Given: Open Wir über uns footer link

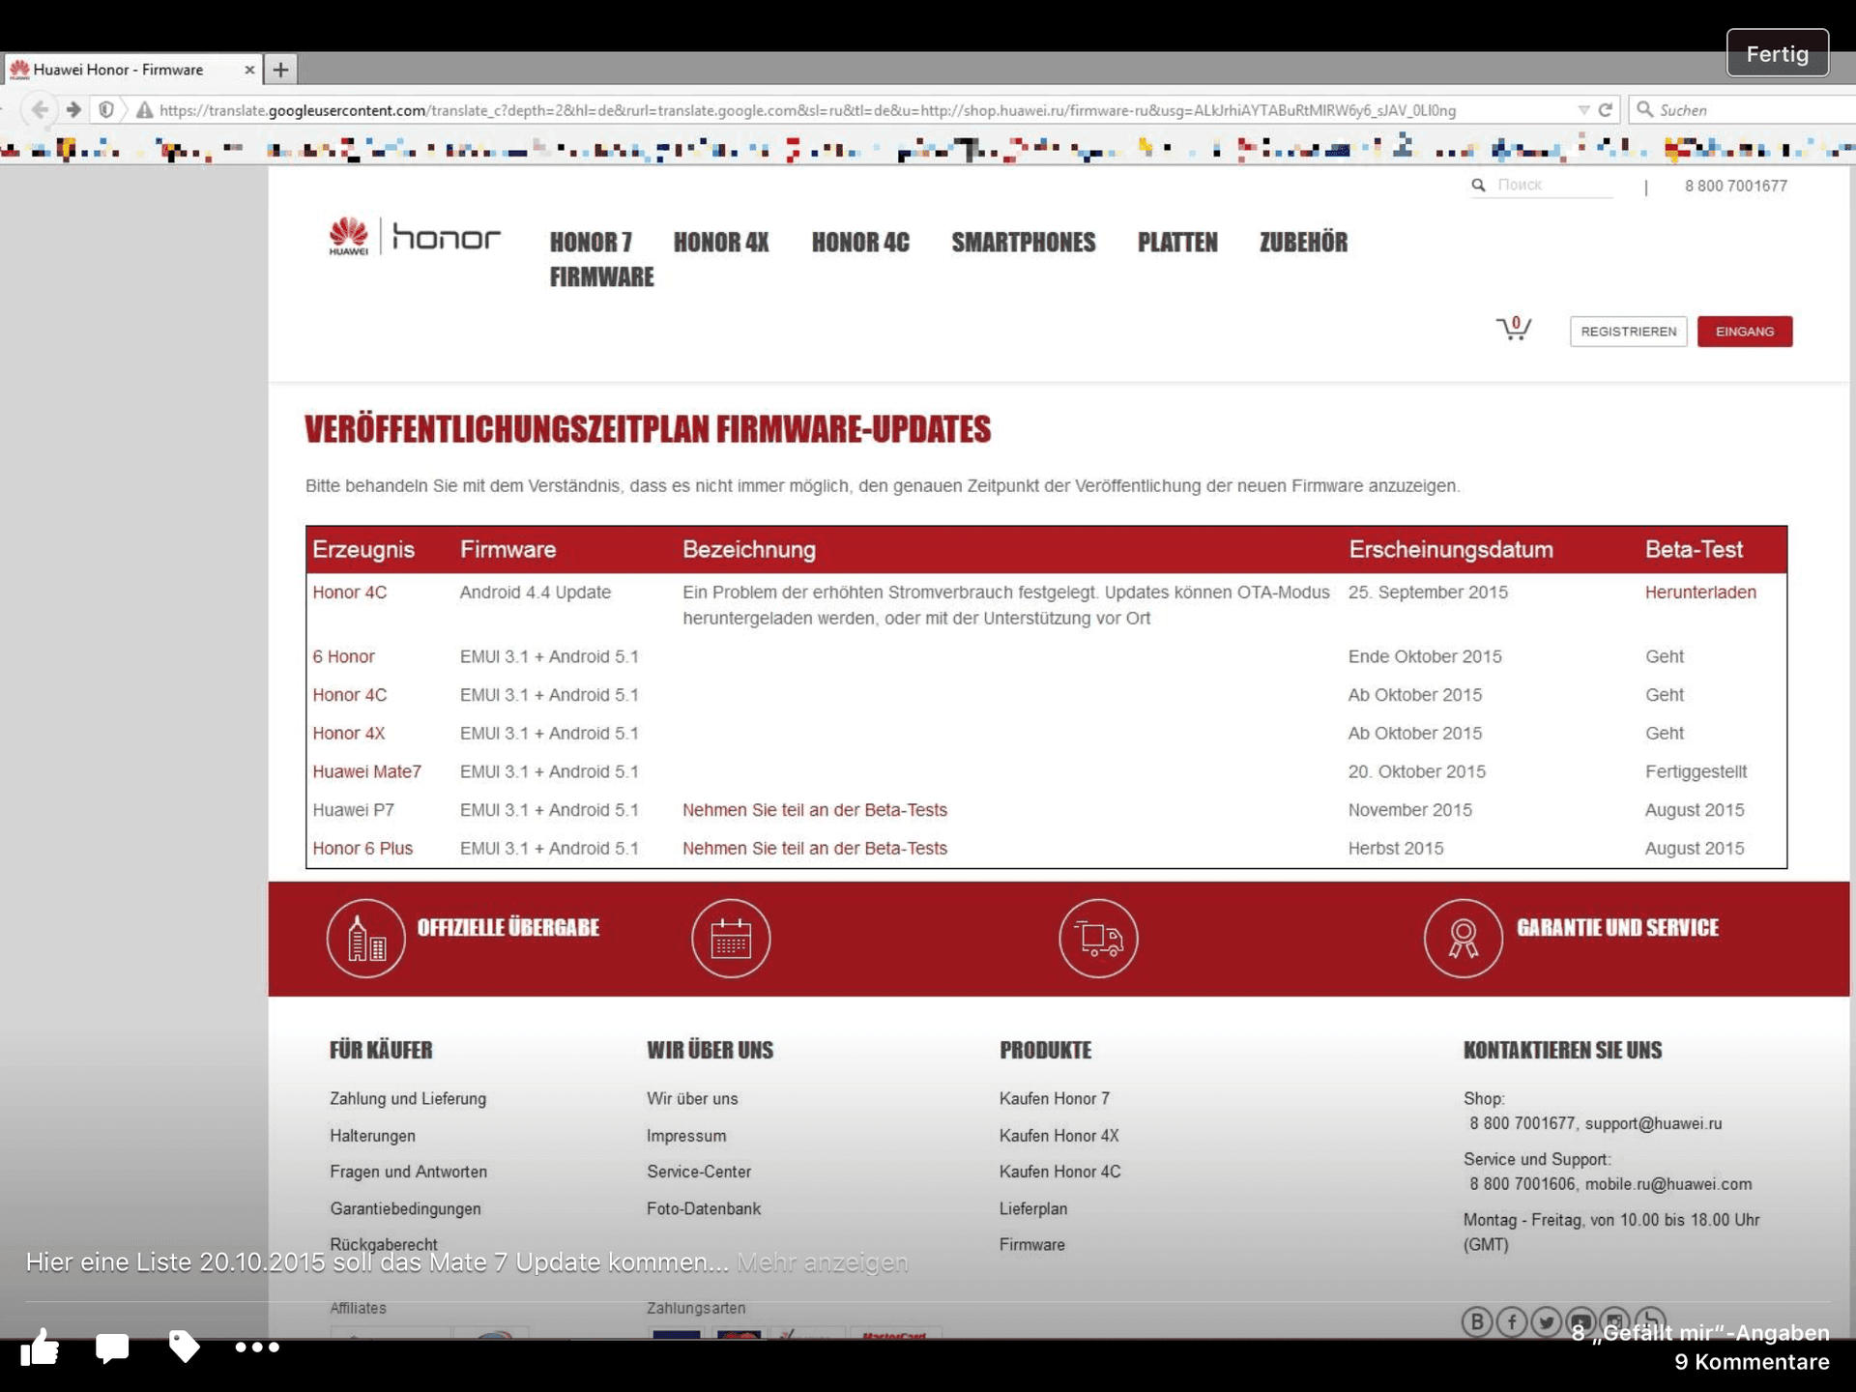Looking at the screenshot, I should [x=692, y=1098].
